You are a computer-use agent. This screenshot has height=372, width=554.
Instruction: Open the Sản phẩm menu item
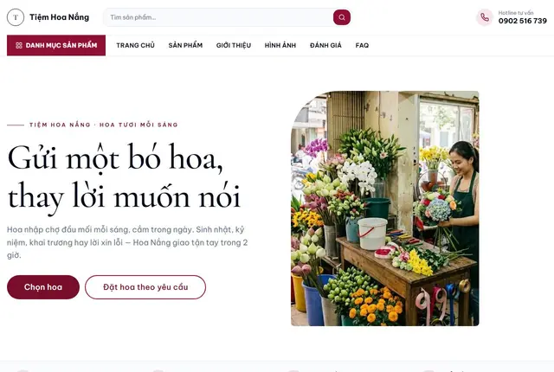coord(185,46)
